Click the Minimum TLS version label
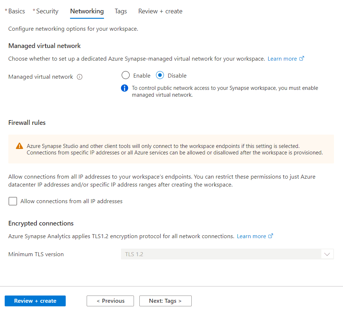Screen dimensions: 343x315 coord(36,254)
